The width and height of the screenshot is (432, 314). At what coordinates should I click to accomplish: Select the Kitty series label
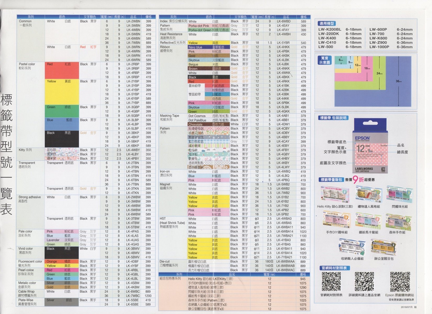25,150
